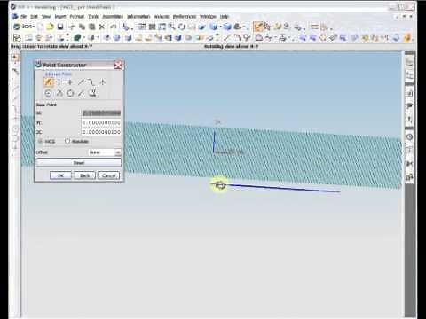Click the New file toolbar icon
The width and height of the screenshot is (426, 319).
(40, 27)
